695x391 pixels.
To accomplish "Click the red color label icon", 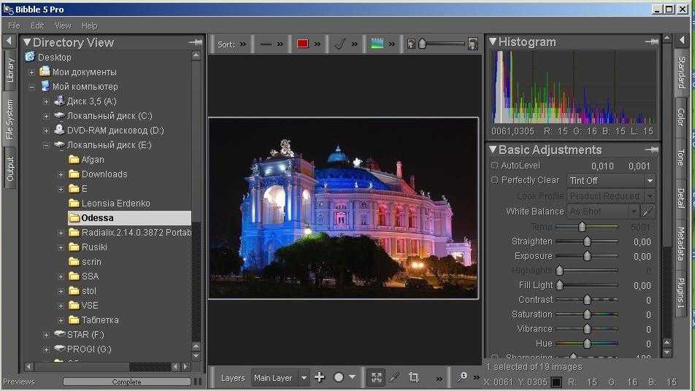I will (x=302, y=44).
